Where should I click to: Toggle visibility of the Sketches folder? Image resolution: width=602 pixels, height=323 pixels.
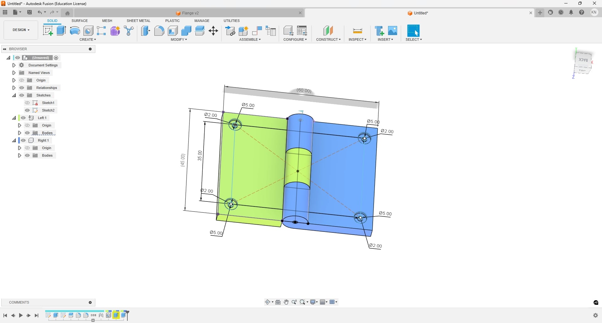(22, 95)
